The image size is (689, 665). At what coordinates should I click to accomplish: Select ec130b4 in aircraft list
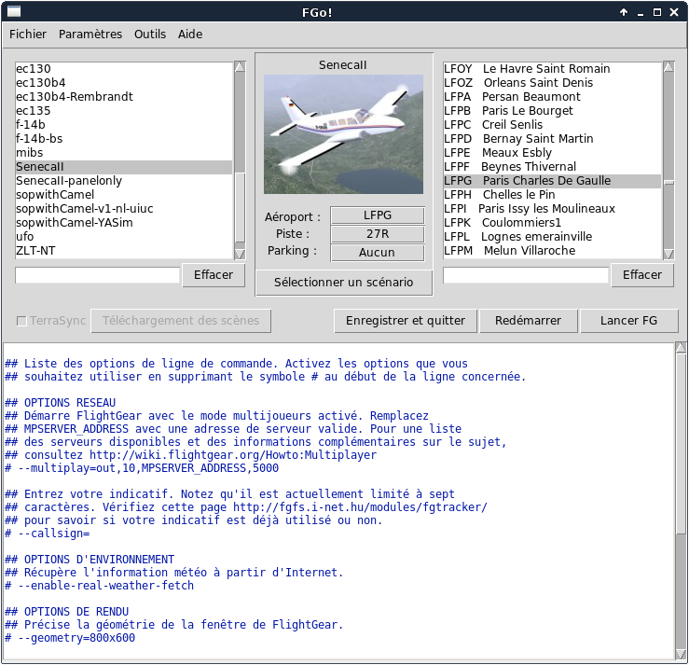click(124, 83)
